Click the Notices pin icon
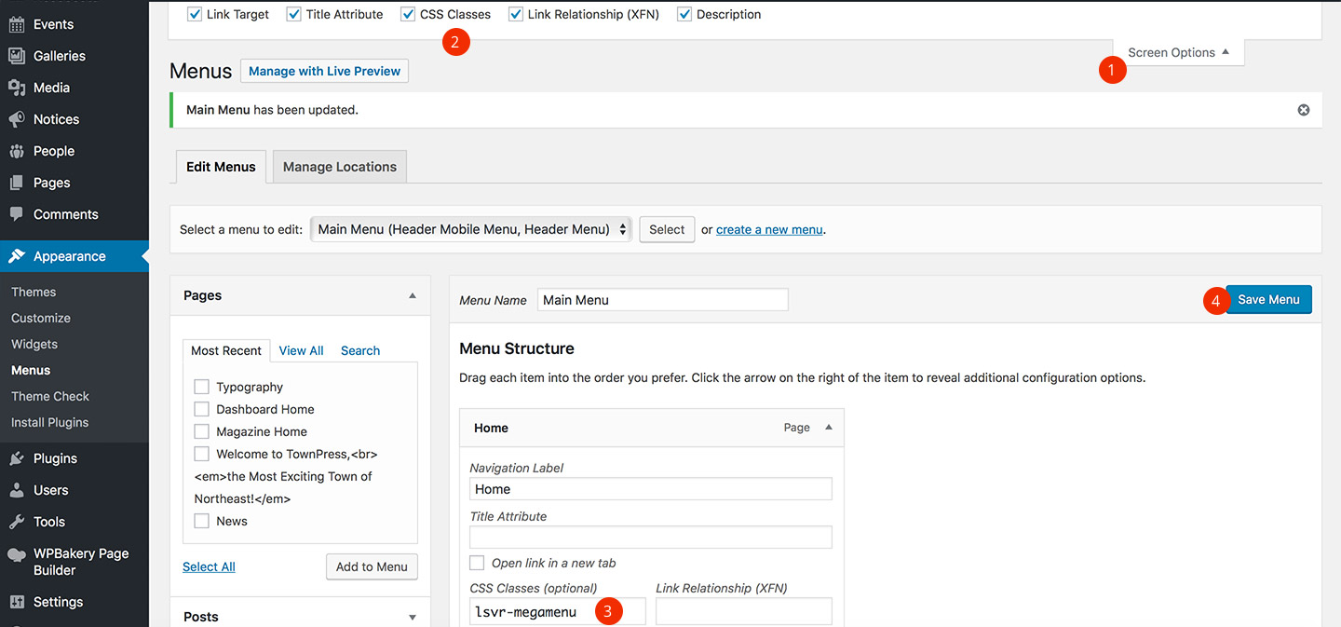Screen dimensions: 1341x627 point(16,119)
